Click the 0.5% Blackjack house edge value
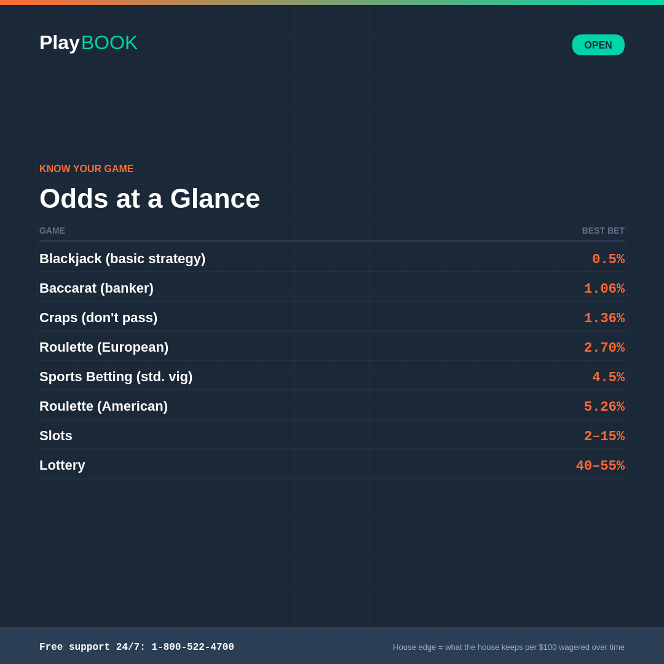The image size is (664, 664). coord(608,259)
